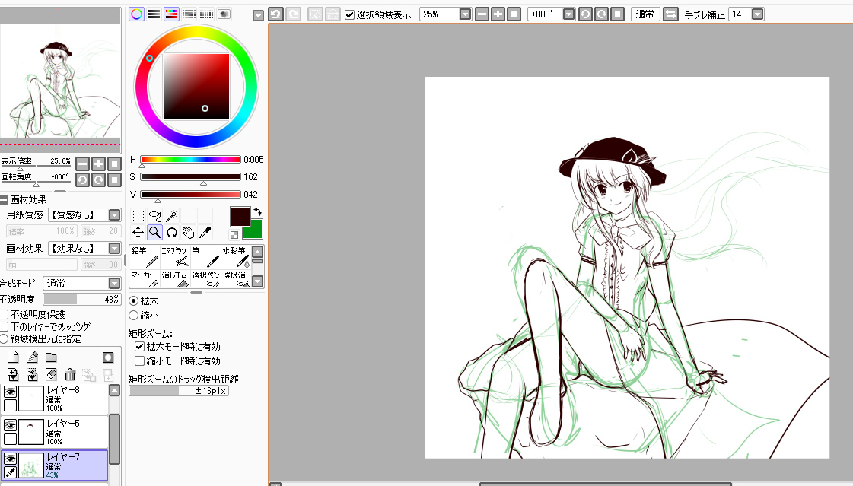The width and height of the screenshot is (853, 486).
Task: Toggle the HSV slider panel tab
Action: tap(171, 14)
